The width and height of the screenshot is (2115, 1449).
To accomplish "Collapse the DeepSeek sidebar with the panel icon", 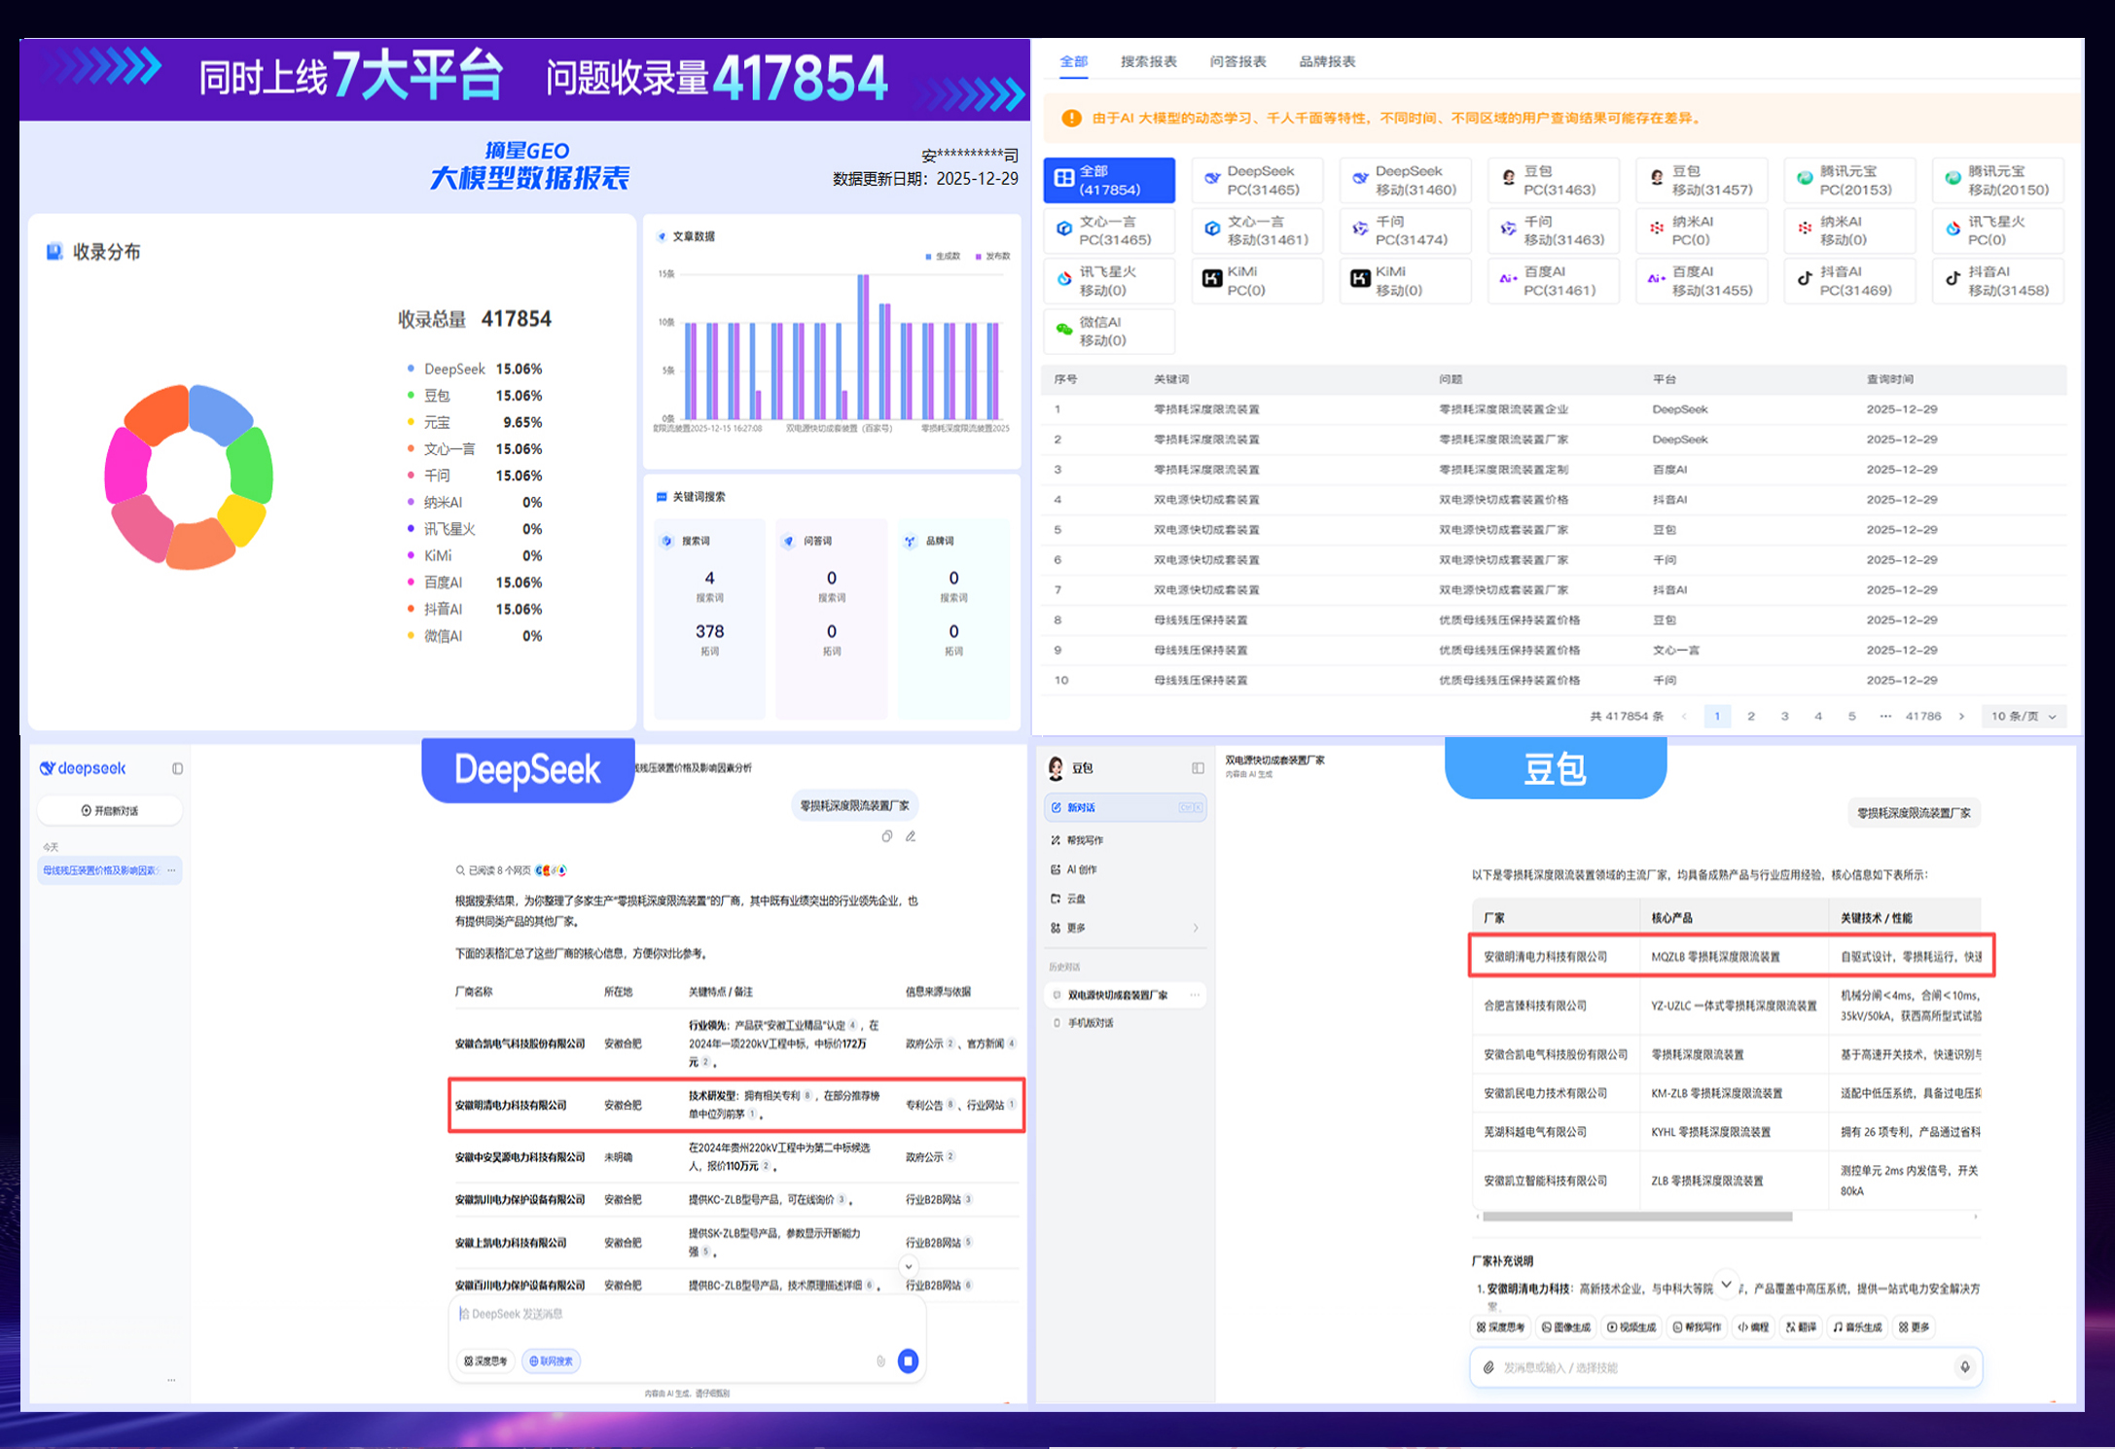I will tap(178, 767).
